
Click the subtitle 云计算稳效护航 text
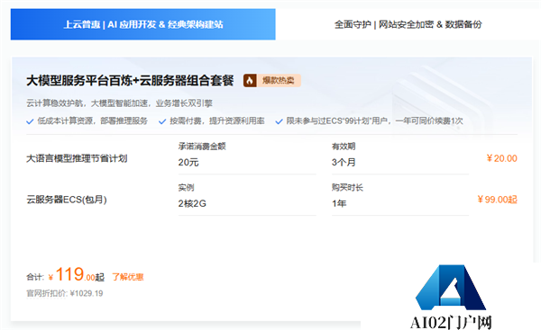(x=119, y=103)
